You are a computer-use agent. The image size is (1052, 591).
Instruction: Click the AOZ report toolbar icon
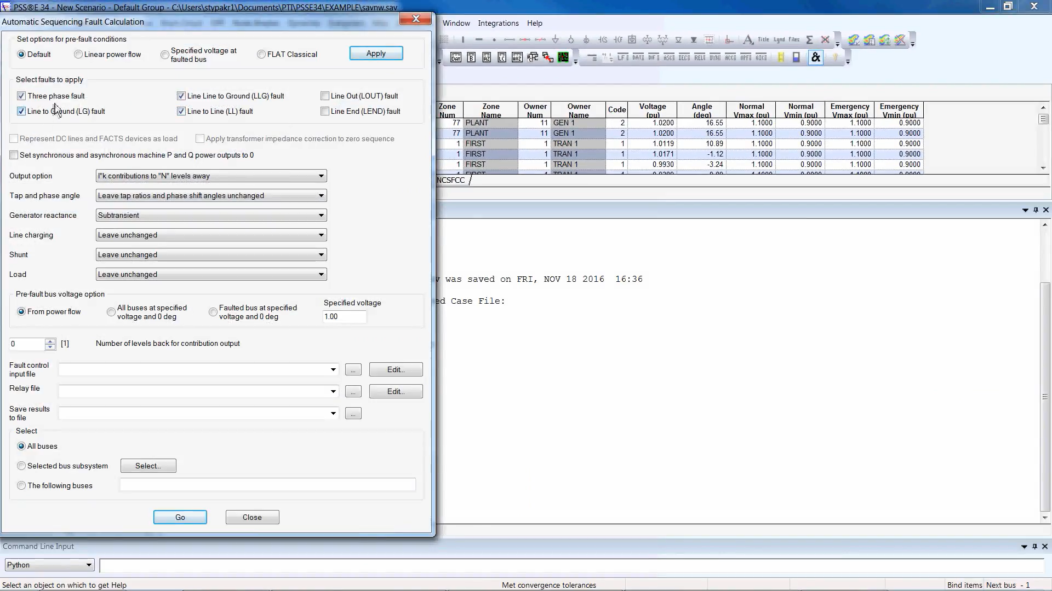(517, 57)
